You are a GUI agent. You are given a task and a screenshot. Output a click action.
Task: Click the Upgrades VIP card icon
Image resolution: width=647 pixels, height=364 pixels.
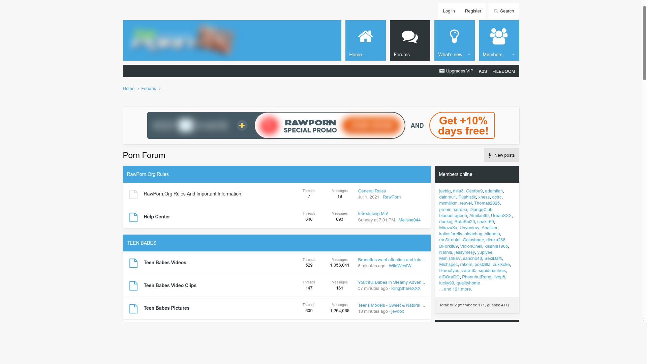pyautogui.click(x=442, y=71)
